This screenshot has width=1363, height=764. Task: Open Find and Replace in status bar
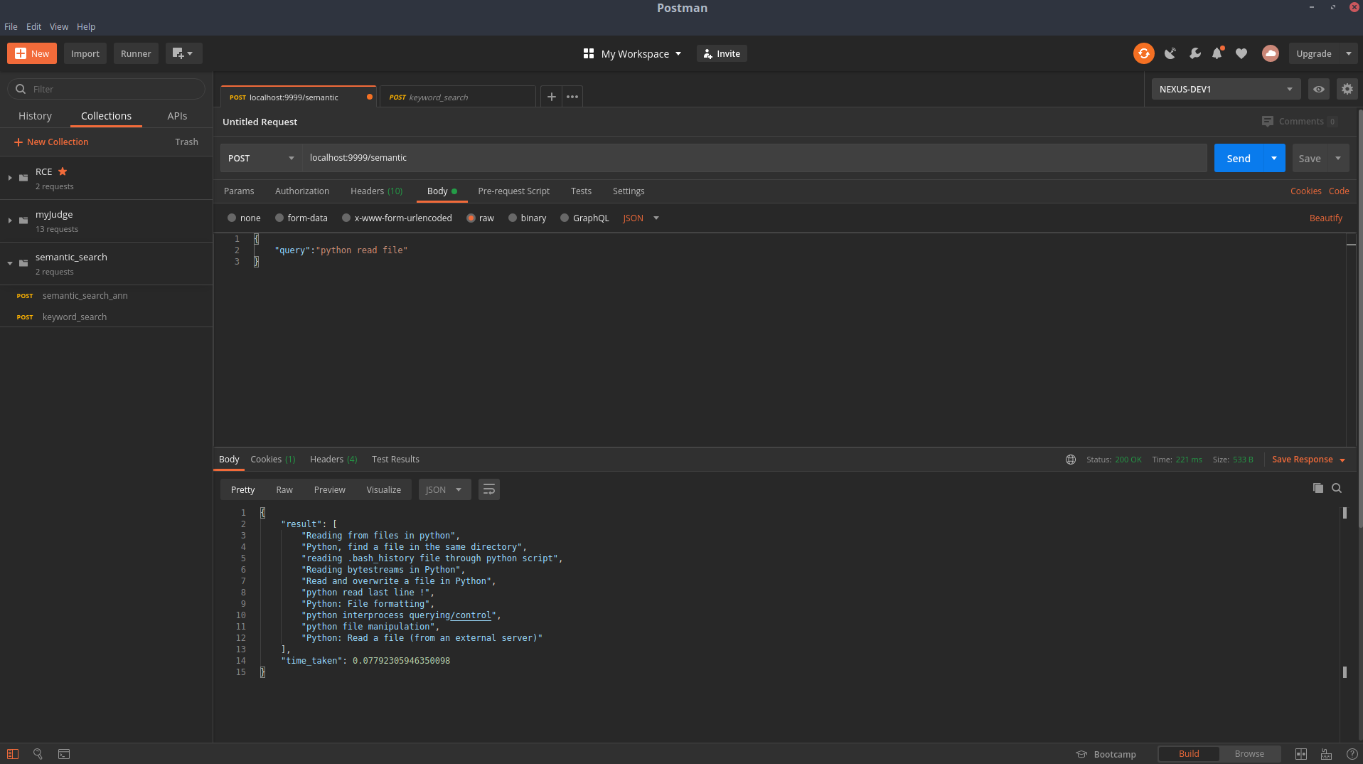pyautogui.click(x=38, y=754)
